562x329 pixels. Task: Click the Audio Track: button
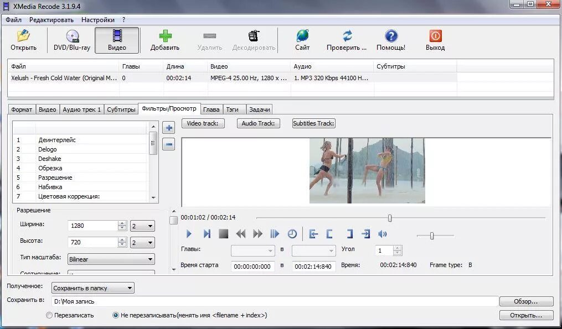pos(258,123)
